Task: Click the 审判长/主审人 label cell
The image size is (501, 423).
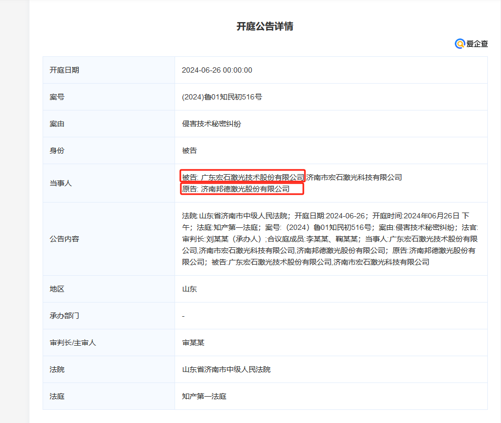Action: (x=109, y=343)
